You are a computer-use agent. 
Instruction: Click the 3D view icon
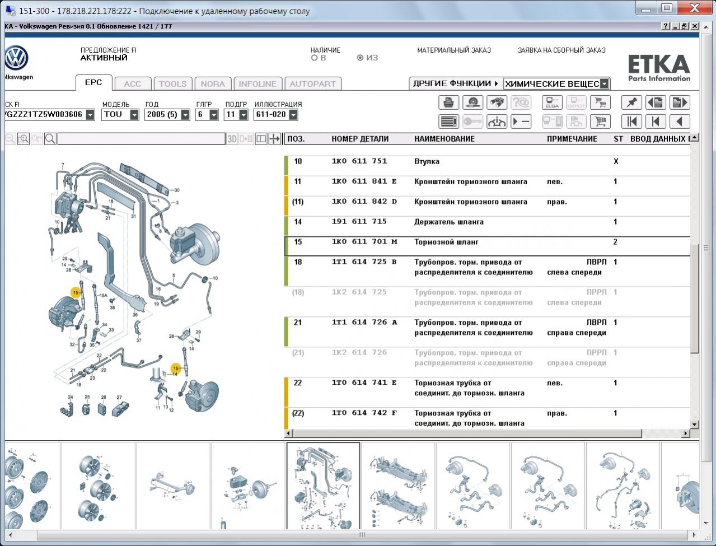click(232, 138)
